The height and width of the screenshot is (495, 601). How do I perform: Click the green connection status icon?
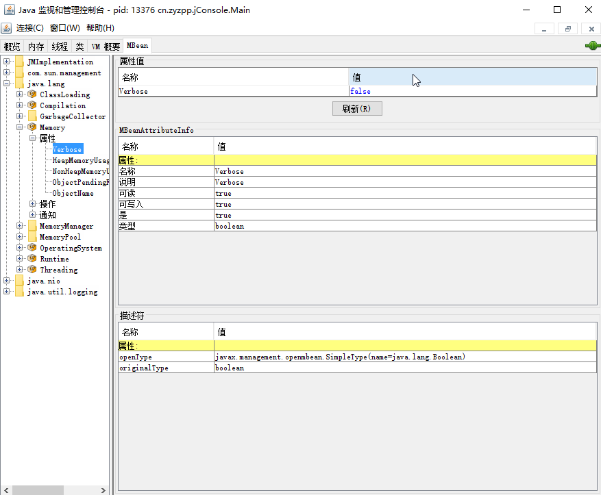coord(592,46)
